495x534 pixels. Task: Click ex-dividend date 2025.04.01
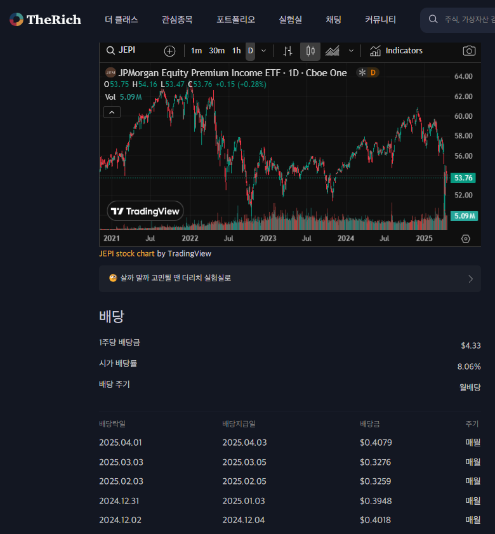pos(120,443)
